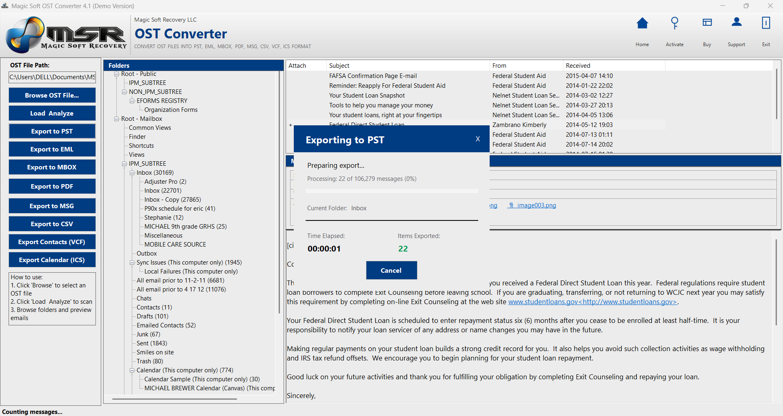Image resolution: width=783 pixels, height=416 pixels.
Task: Select the Contacts (11) folder
Action: pyautogui.click(x=154, y=307)
